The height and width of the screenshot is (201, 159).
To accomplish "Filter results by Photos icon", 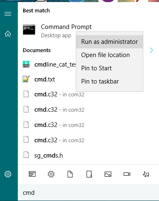I will (108, 174).
